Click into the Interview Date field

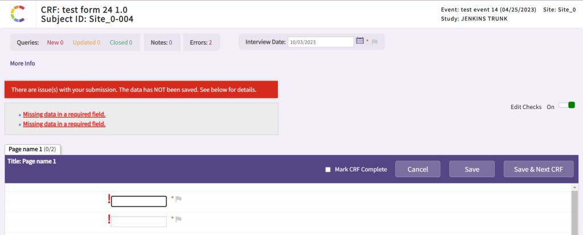click(x=321, y=41)
